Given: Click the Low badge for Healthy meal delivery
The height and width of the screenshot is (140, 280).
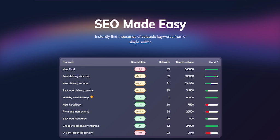Looking at the screenshot, I should [x=140, y=98].
